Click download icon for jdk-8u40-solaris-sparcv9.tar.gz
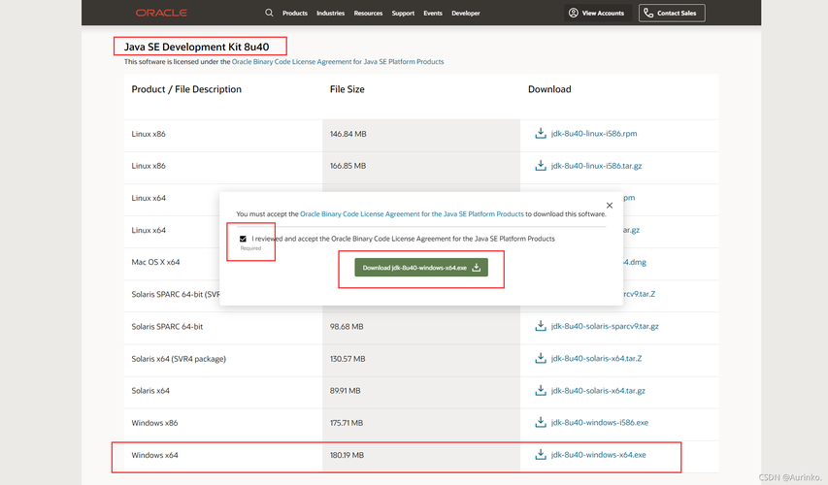 (541, 326)
